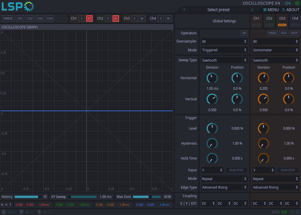Click the left arrow to go to previous preset
This screenshot has height=215, width=301.
point(184,9)
